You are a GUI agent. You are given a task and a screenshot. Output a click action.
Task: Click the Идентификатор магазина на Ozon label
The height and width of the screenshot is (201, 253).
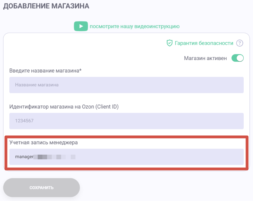[x=64, y=107]
